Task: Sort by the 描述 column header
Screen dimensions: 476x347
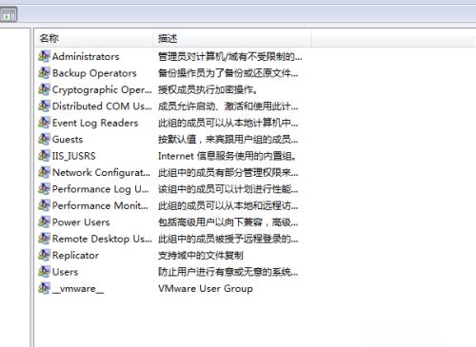Action: 232,38
